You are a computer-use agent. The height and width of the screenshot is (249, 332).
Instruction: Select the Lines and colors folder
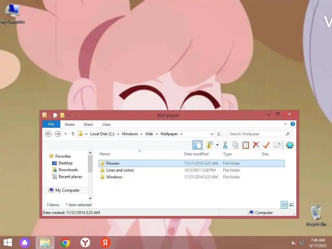coord(191,170)
